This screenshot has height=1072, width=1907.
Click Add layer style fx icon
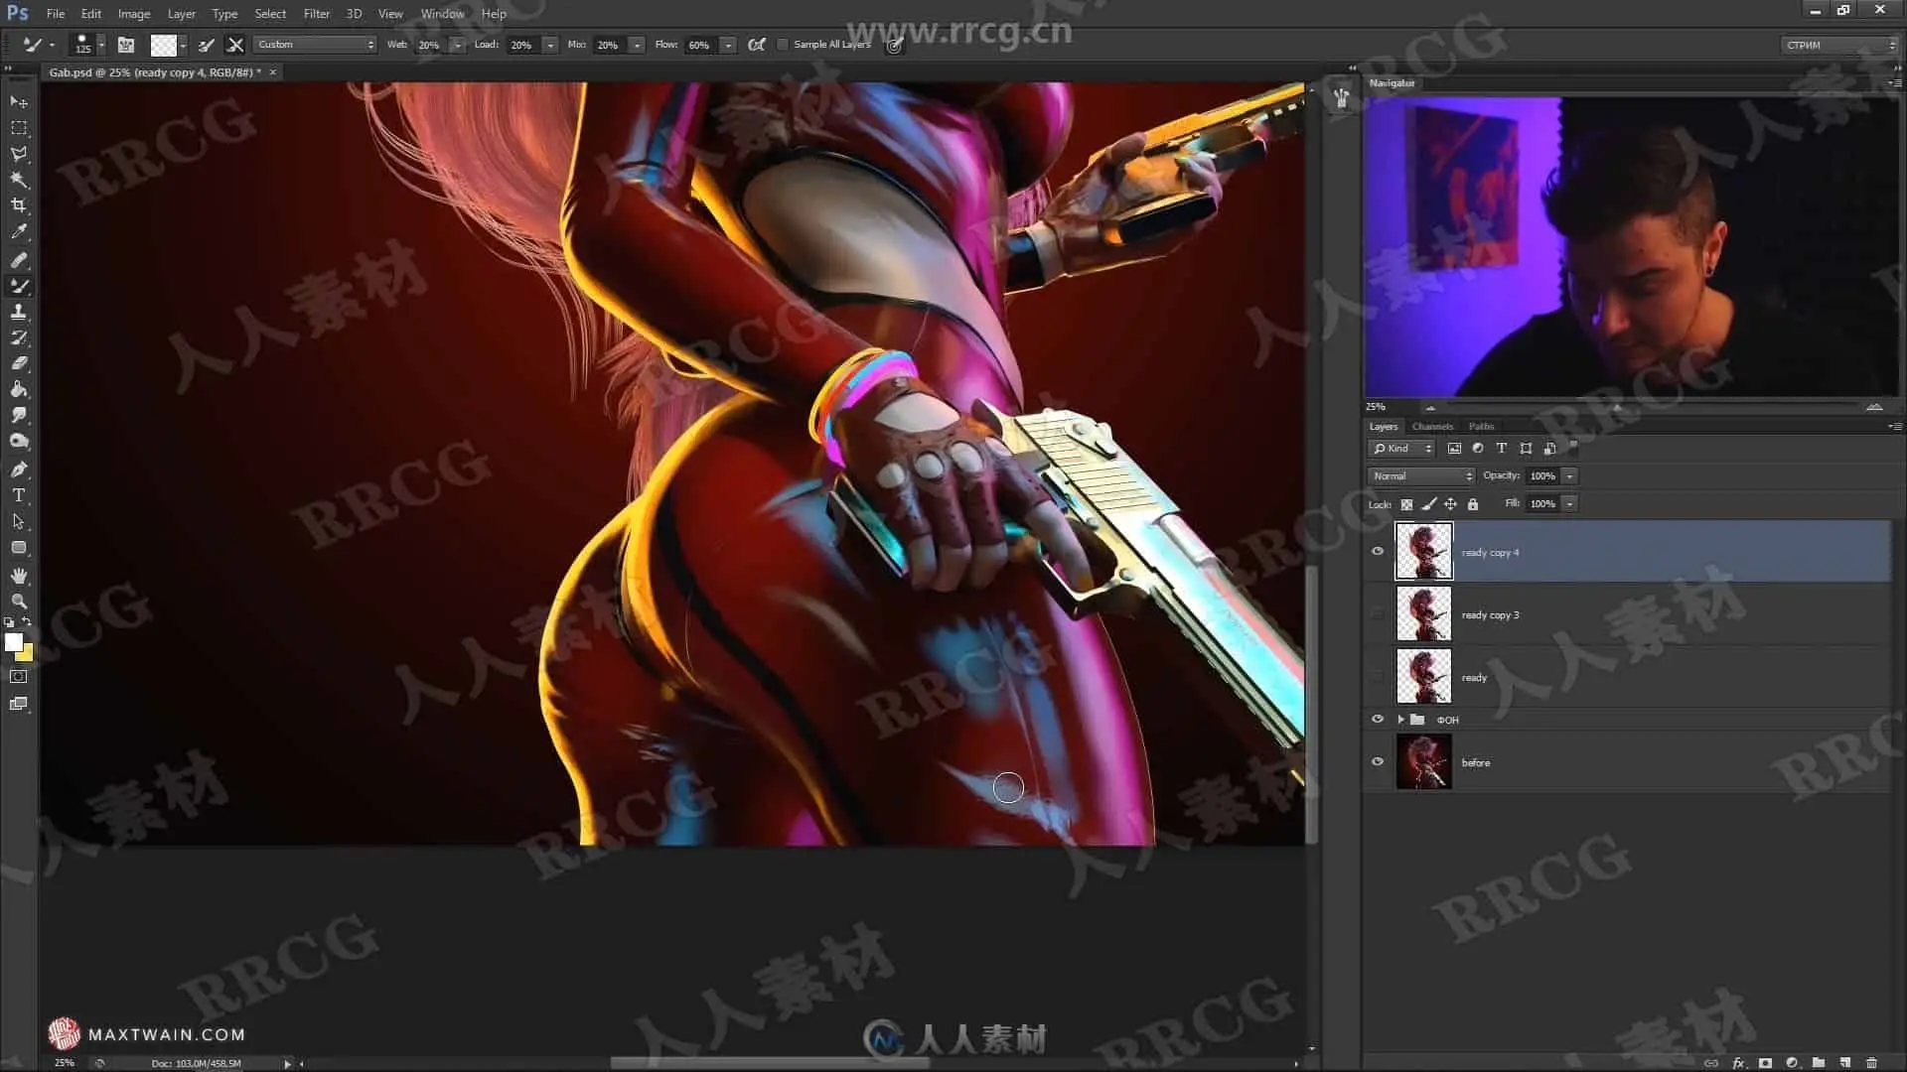[x=1739, y=1062]
